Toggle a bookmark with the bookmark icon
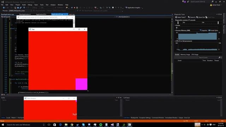The height and width of the screenshot is (127, 226). pos(113,8)
